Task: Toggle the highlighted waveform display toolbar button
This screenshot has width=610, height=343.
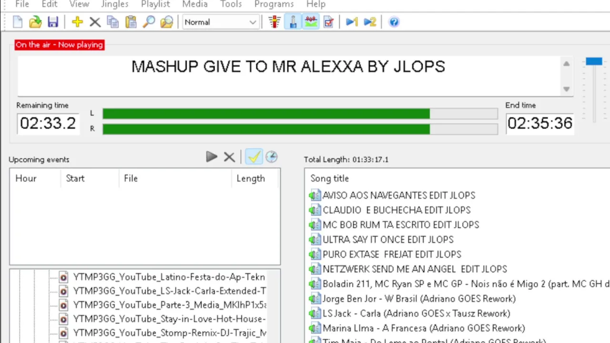Action: point(311,22)
